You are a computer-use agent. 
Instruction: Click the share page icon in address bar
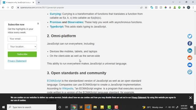point(141,7)
